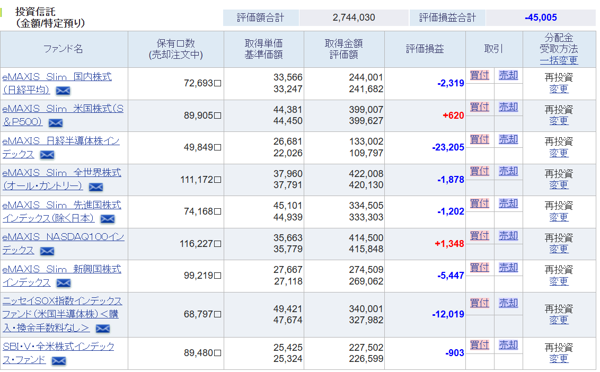This screenshot has width=600, height=372.
Task: Click 売却 for eMAXIS Slim 国内株式(日経平均)
Action: [x=508, y=75]
